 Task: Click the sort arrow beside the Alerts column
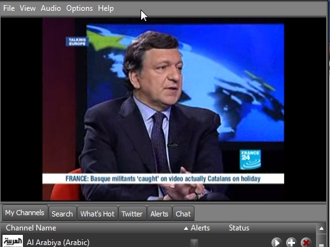point(186,229)
